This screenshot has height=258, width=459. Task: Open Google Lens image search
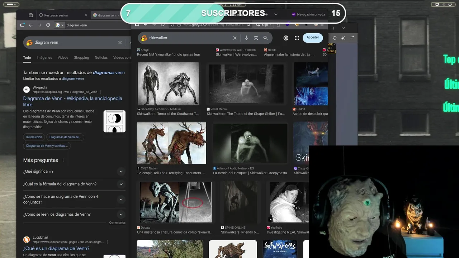click(x=256, y=38)
